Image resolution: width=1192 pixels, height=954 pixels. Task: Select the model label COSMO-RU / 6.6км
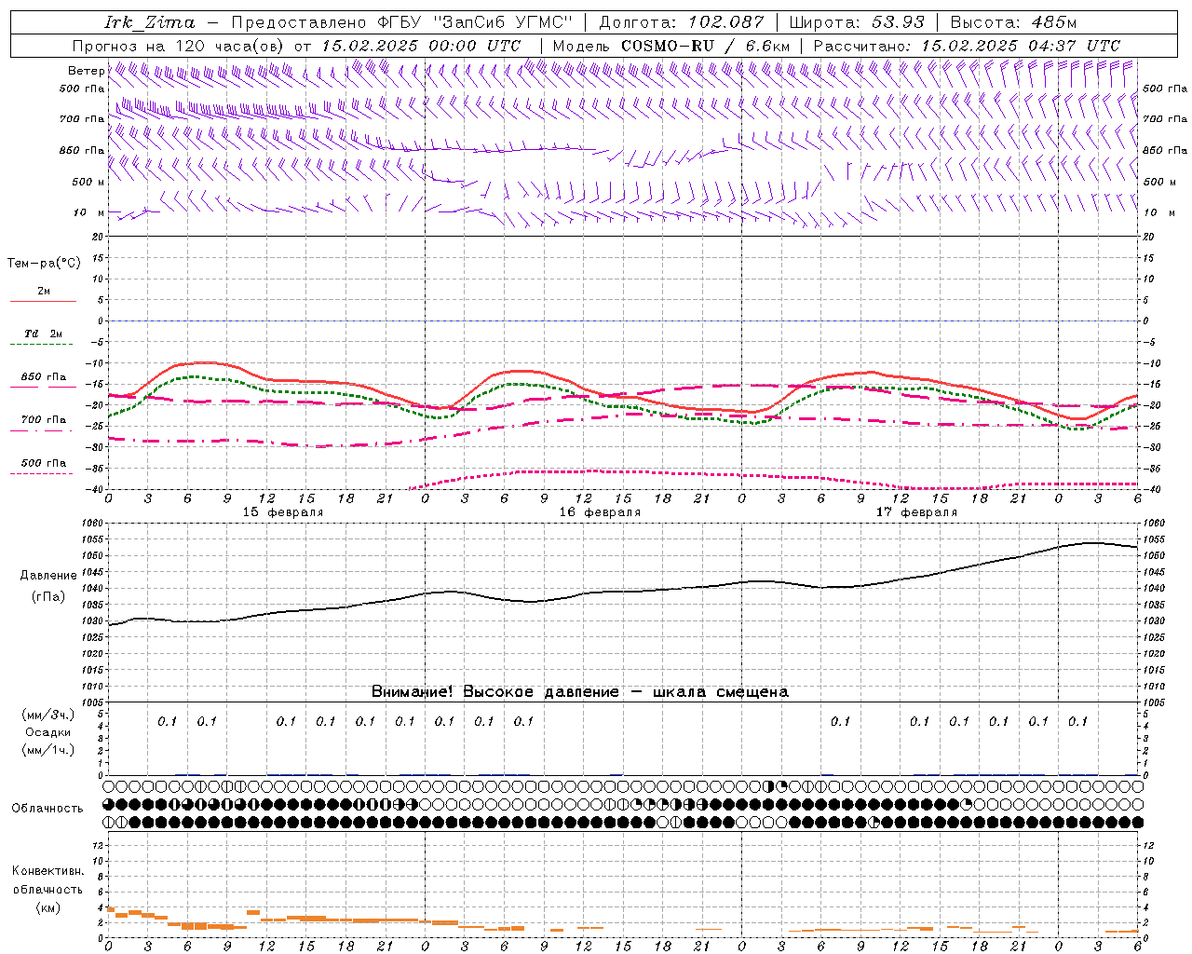(x=706, y=46)
